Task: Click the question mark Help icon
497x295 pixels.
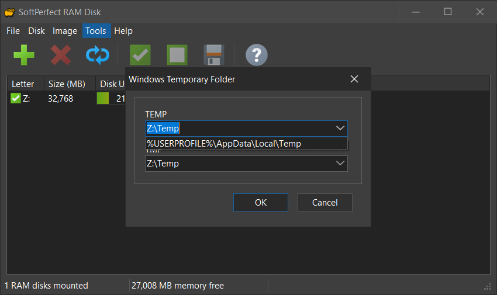Action: coord(257,55)
